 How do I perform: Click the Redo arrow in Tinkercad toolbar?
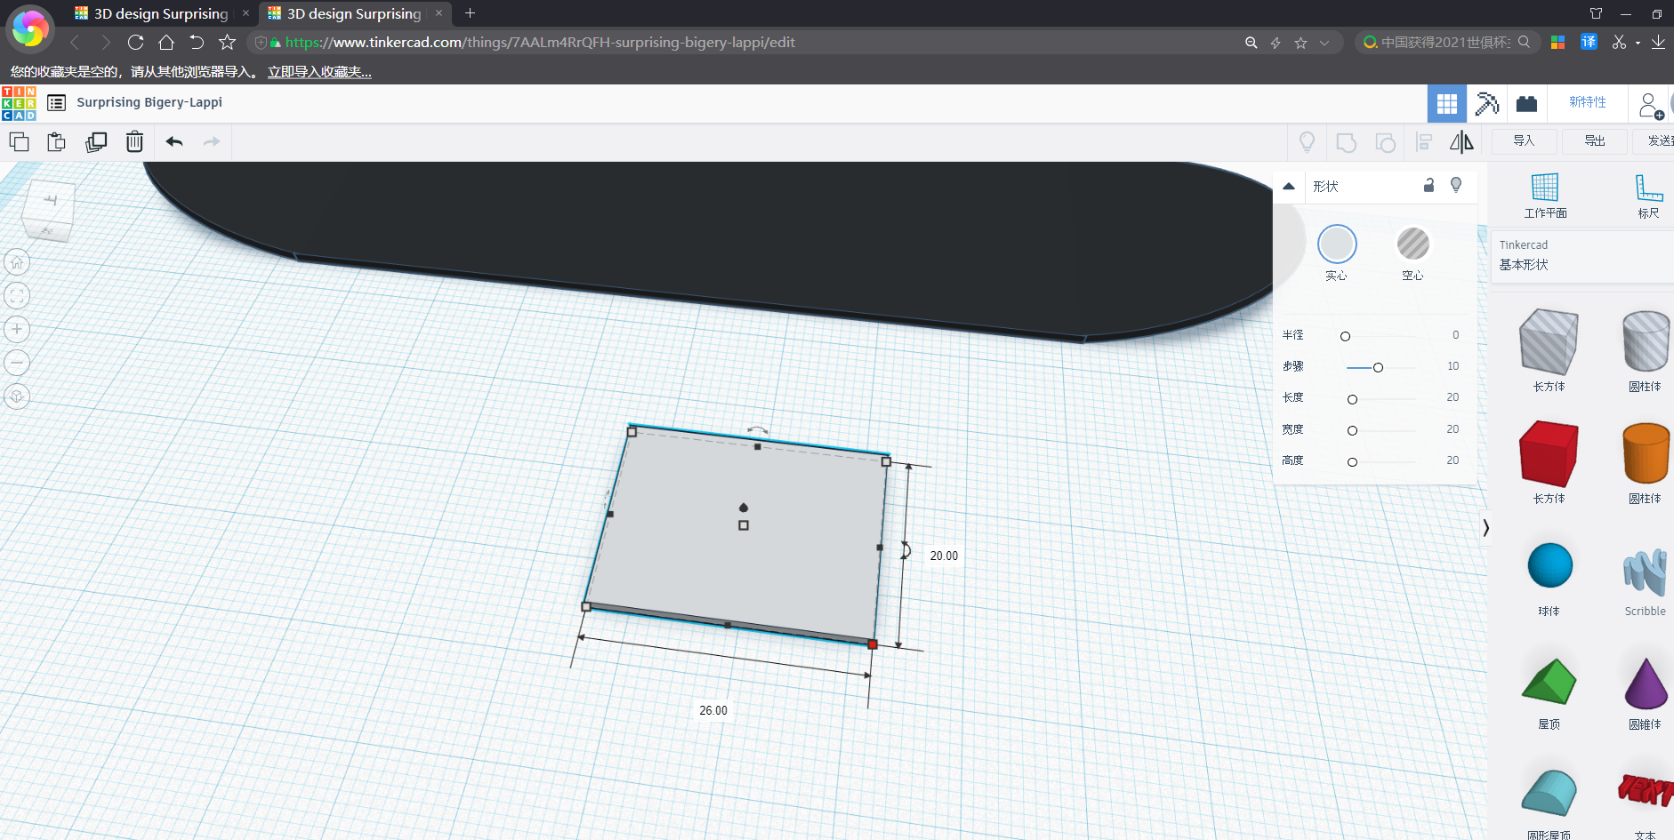click(x=212, y=141)
